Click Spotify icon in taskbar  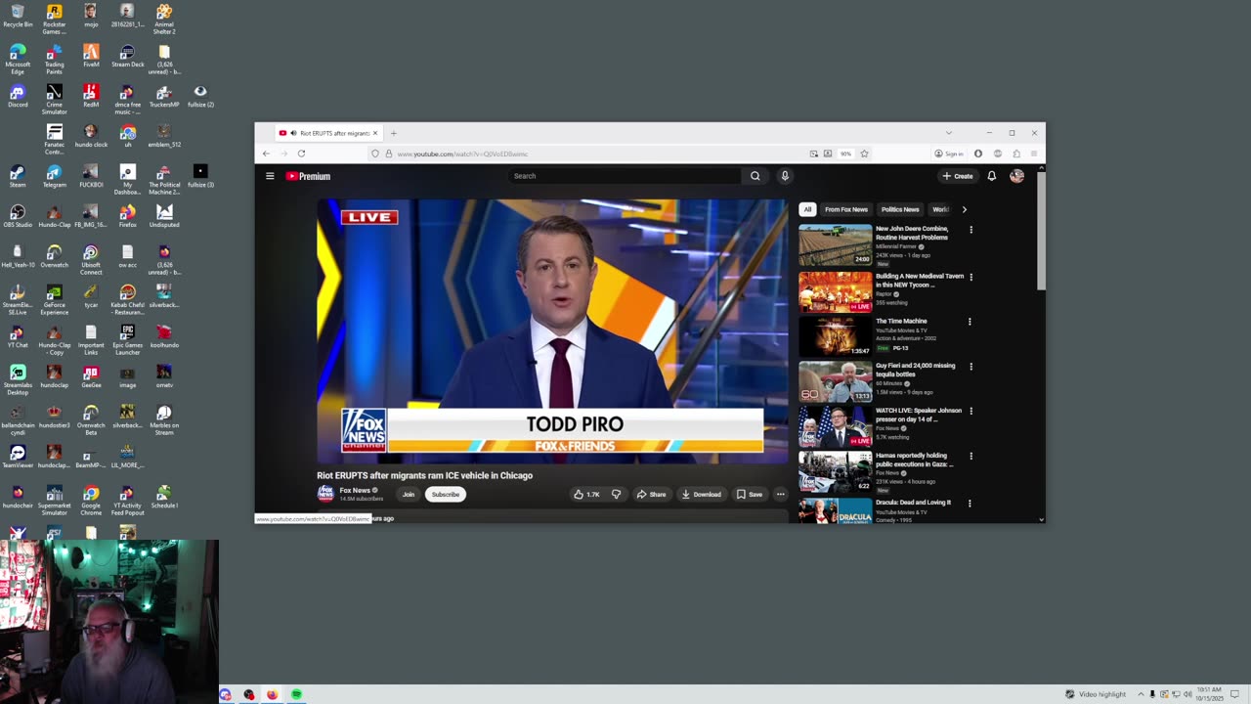(x=296, y=695)
